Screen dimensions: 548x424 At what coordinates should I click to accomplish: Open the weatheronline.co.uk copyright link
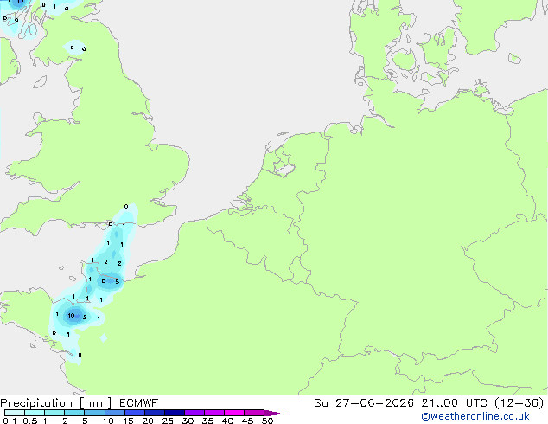tap(475, 416)
